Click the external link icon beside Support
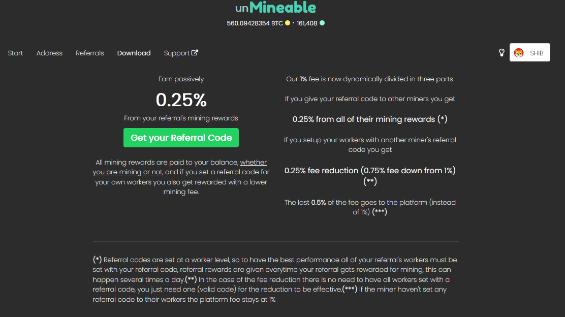The width and height of the screenshot is (565, 317). [195, 53]
